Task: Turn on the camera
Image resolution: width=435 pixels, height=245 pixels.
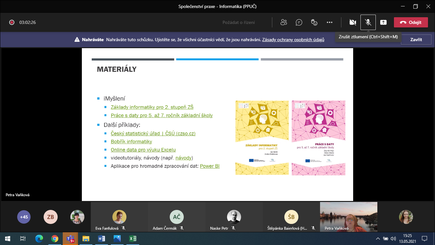Action: click(353, 22)
